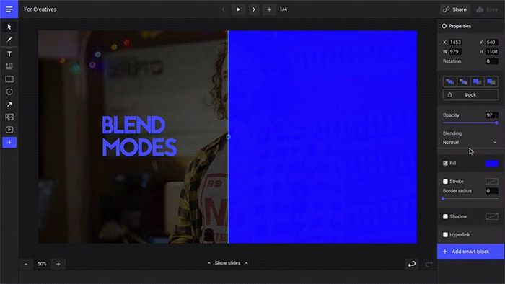Image resolution: width=505 pixels, height=284 pixels.
Task: Select the pointer selection tool
Action: coord(9,27)
